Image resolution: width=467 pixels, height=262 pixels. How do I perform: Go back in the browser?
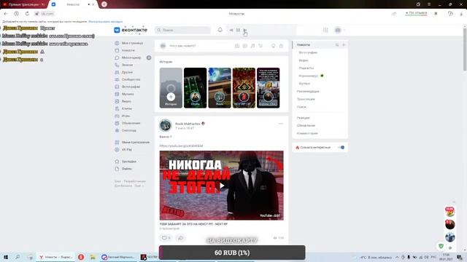click(x=6, y=14)
